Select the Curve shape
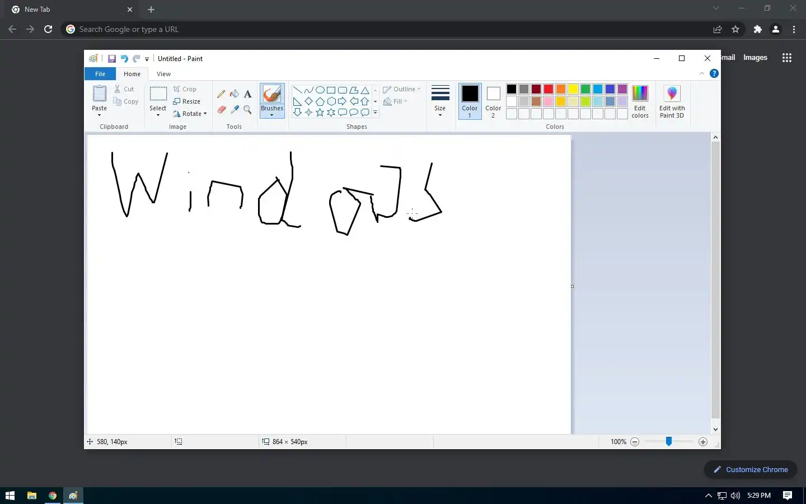Image resolution: width=806 pixels, height=504 pixels. [308, 90]
